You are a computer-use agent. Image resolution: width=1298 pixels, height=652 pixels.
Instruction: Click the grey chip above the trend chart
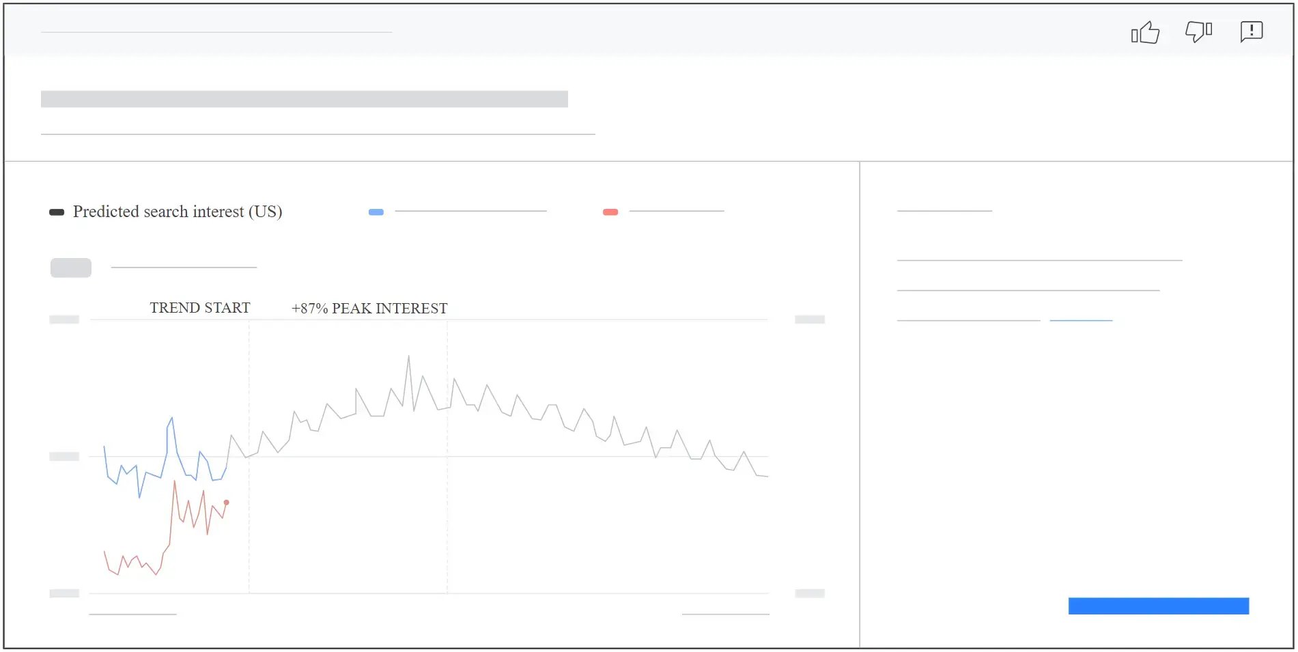pos(70,267)
